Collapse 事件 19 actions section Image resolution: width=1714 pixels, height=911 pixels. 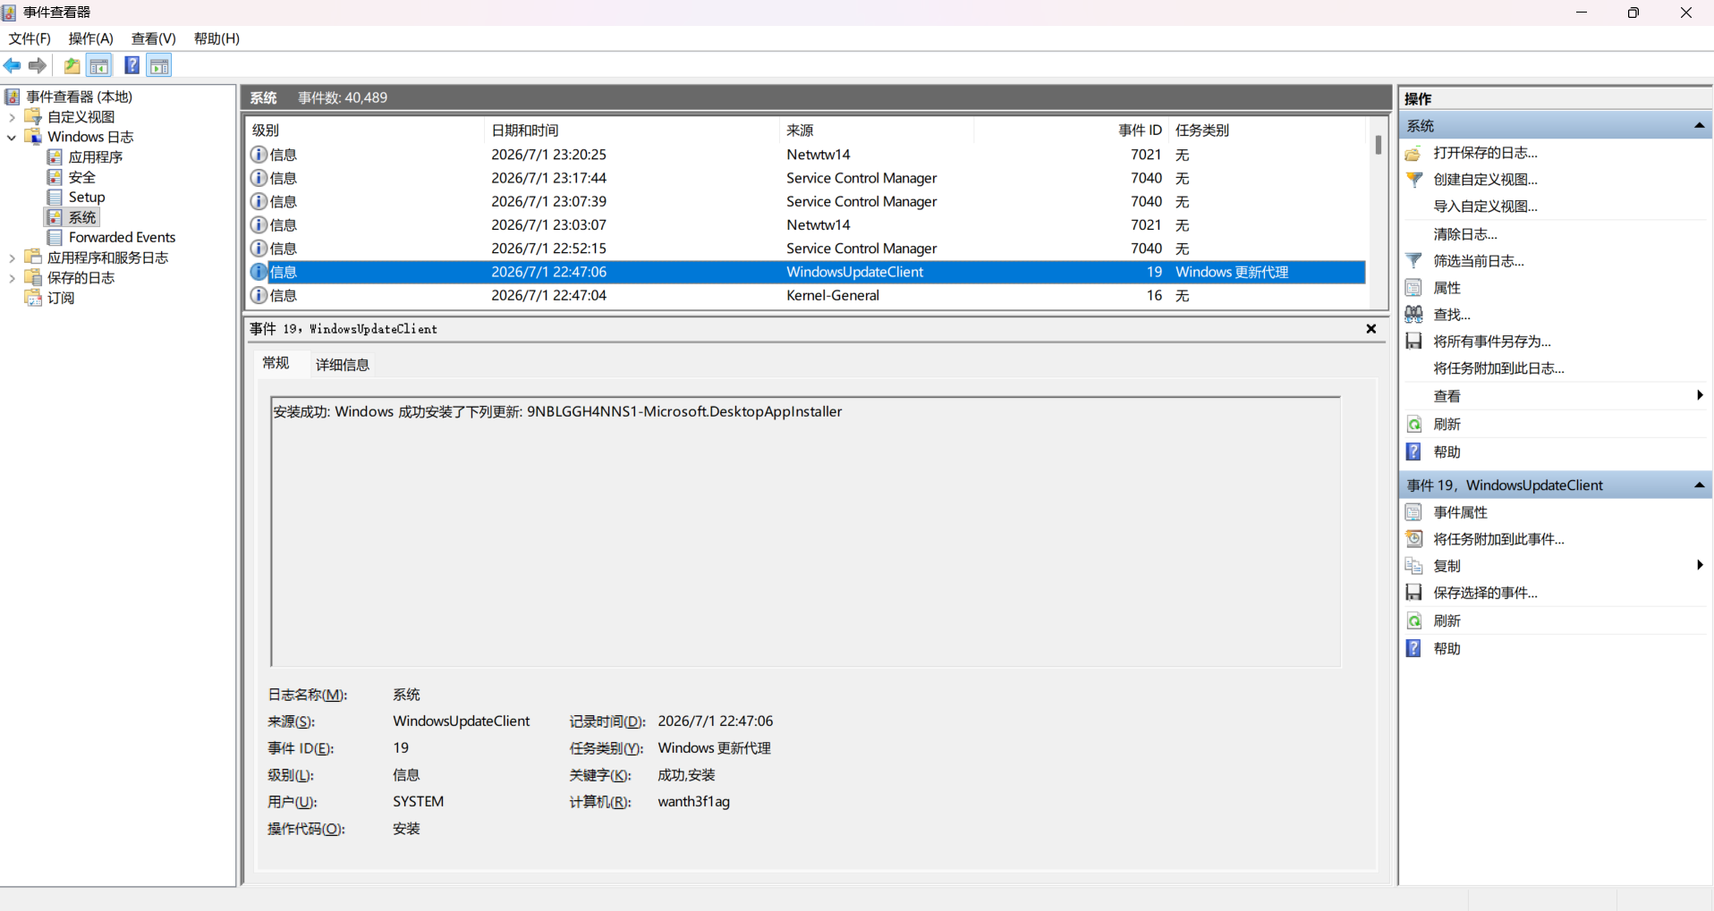point(1699,485)
